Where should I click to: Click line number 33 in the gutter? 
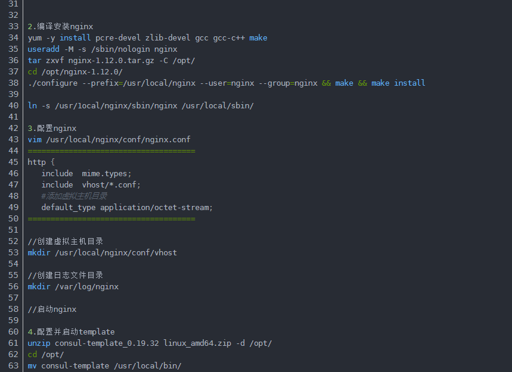[x=13, y=26]
